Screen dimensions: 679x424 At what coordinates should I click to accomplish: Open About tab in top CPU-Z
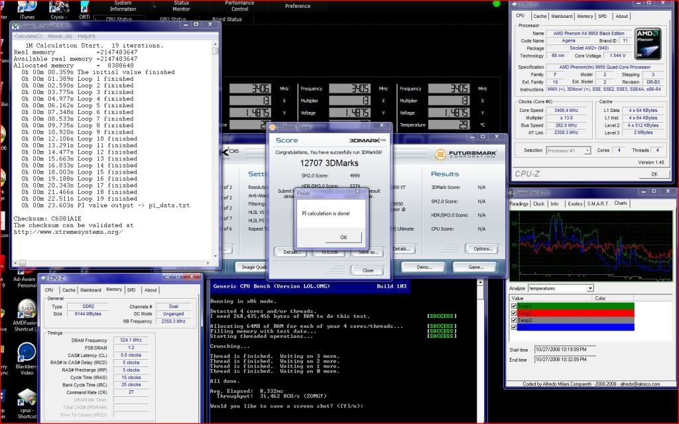click(621, 16)
